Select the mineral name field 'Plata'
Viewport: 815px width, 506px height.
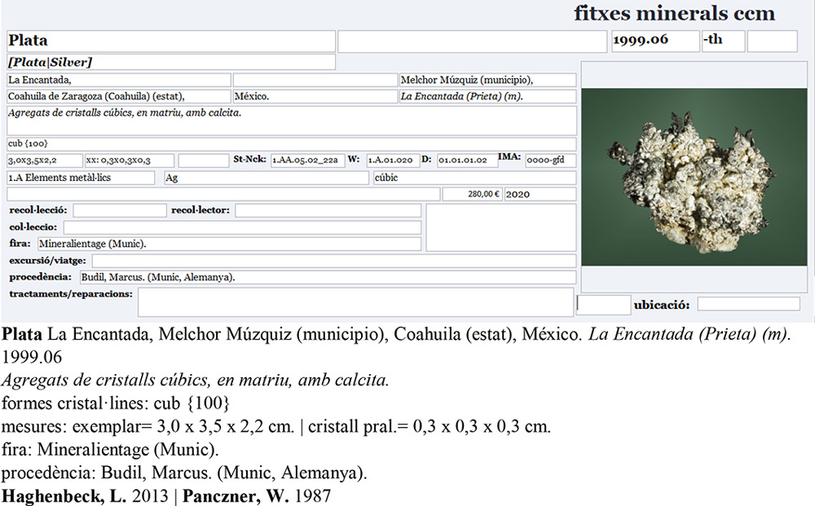coord(171,41)
